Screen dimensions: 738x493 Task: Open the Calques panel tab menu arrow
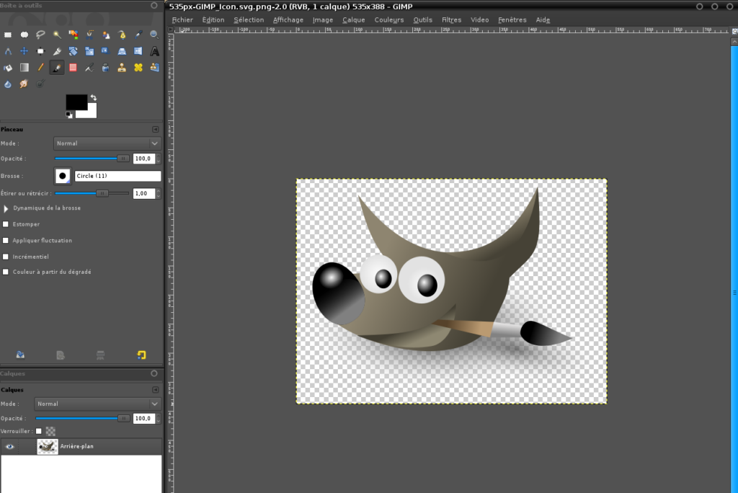click(156, 390)
